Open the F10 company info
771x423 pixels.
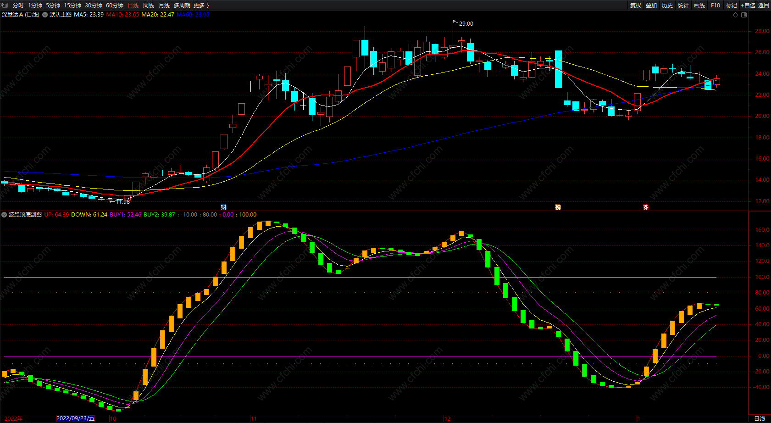pos(716,5)
